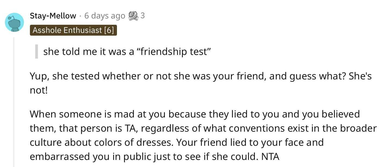
Task: Click the handshake award icon
Action: [x=133, y=16]
